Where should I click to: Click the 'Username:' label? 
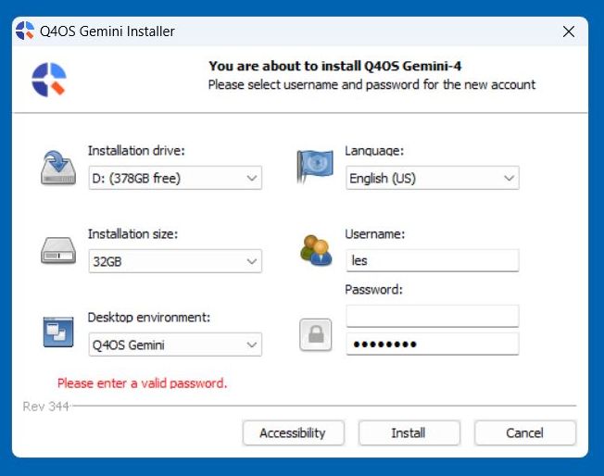pos(375,233)
